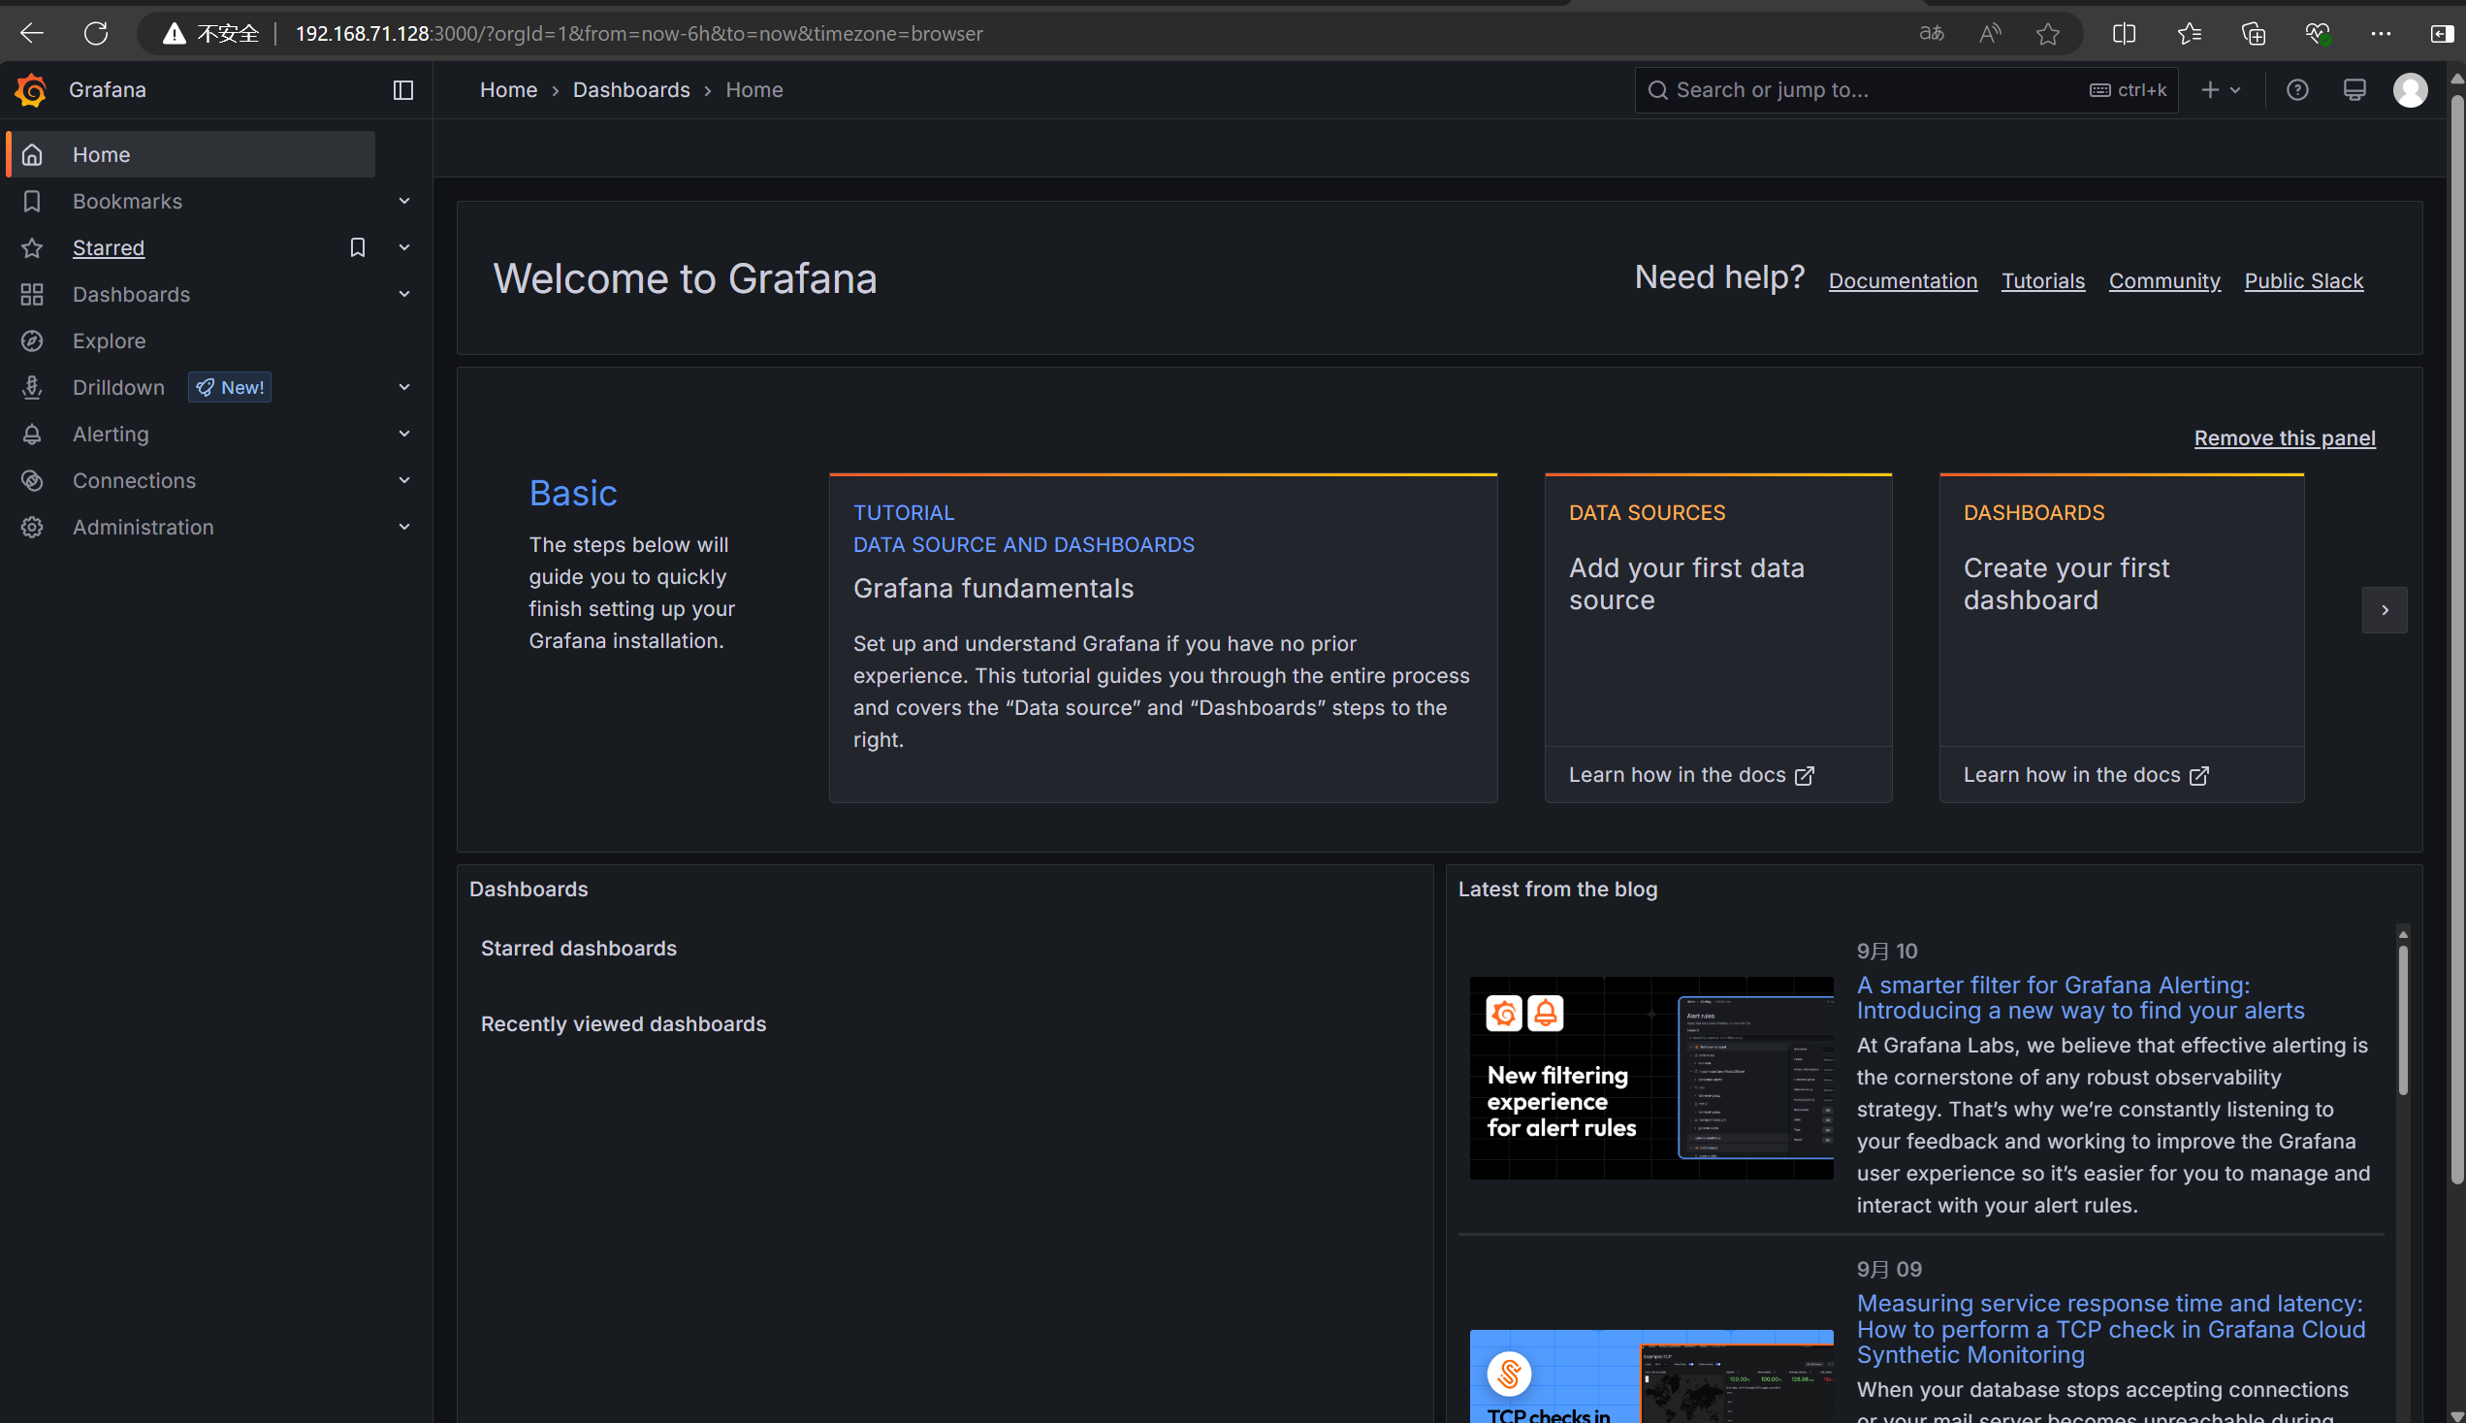This screenshot has width=2466, height=1423.
Task: Expand the Drilldown section chevron
Action: coord(403,387)
